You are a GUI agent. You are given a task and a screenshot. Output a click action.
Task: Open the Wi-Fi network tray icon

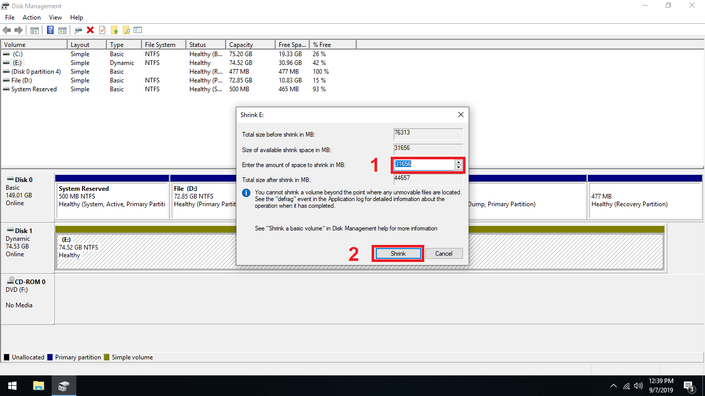click(x=627, y=386)
